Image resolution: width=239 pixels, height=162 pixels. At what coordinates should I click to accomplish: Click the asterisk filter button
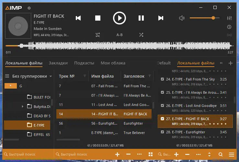click(11, 86)
